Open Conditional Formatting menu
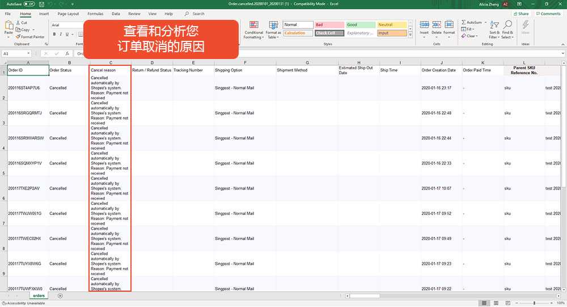The image size is (567, 307). [253, 30]
